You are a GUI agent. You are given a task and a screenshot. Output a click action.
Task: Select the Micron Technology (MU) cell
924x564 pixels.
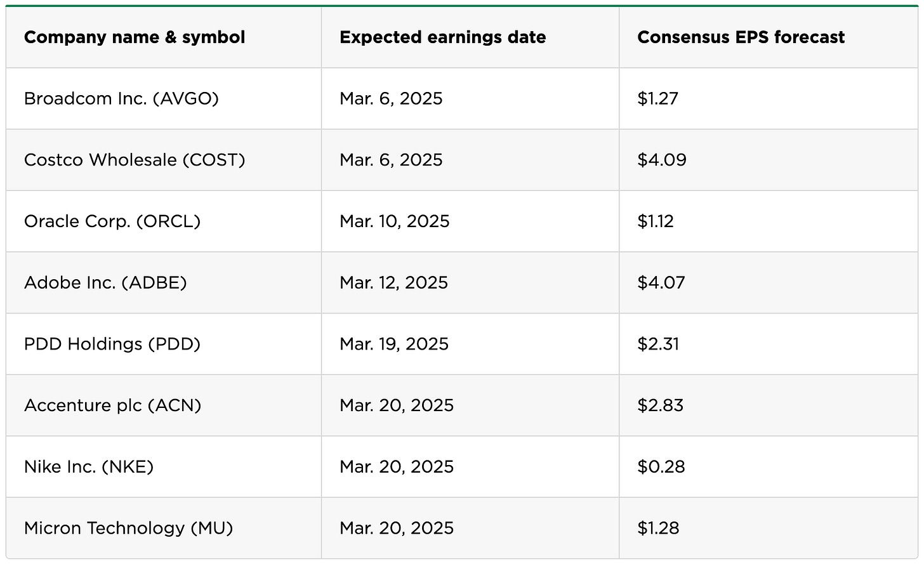129,528
